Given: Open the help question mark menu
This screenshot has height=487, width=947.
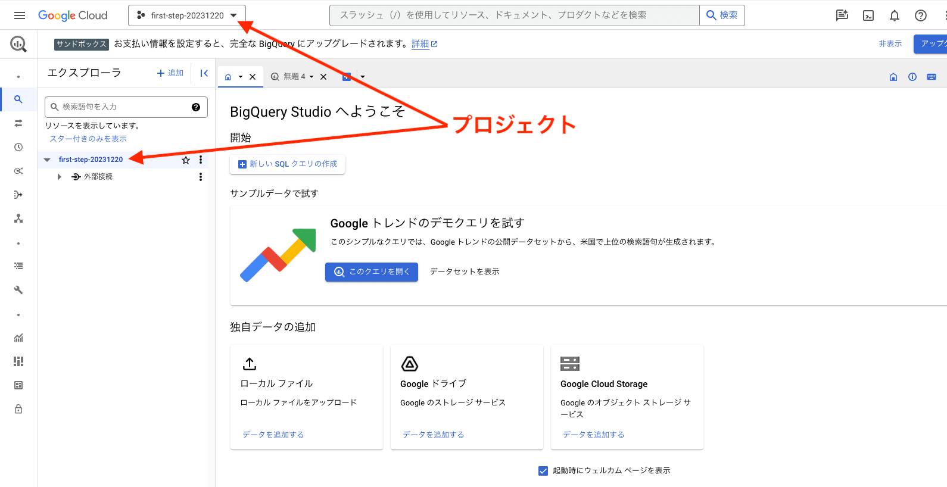Looking at the screenshot, I should click(920, 15).
